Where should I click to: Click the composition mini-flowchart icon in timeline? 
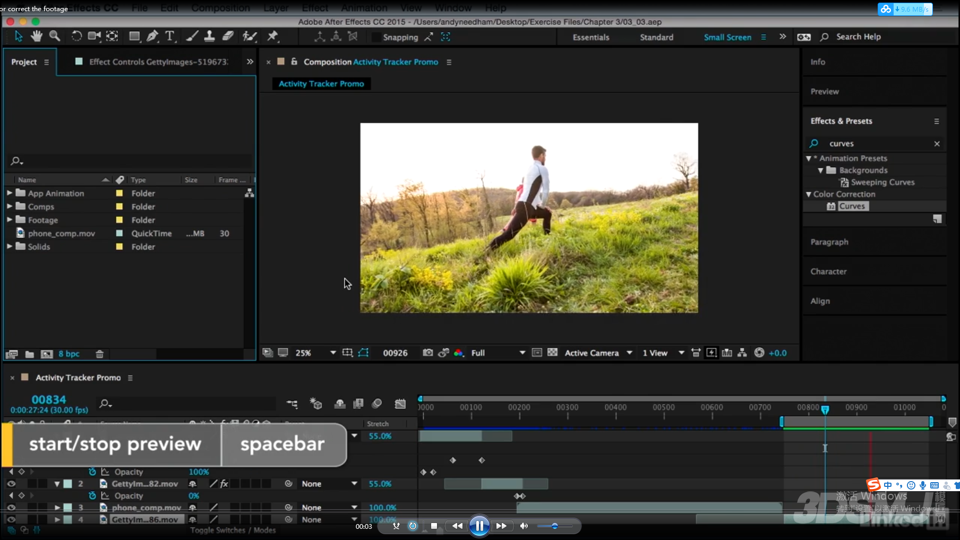coord(292,404)
